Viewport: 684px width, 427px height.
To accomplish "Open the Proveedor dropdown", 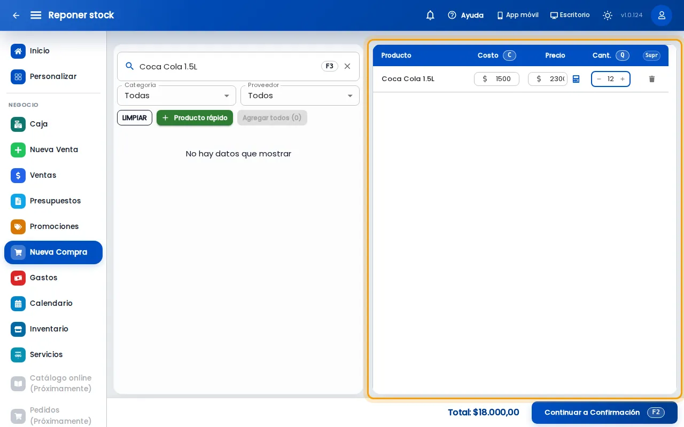I will [300, 96].
